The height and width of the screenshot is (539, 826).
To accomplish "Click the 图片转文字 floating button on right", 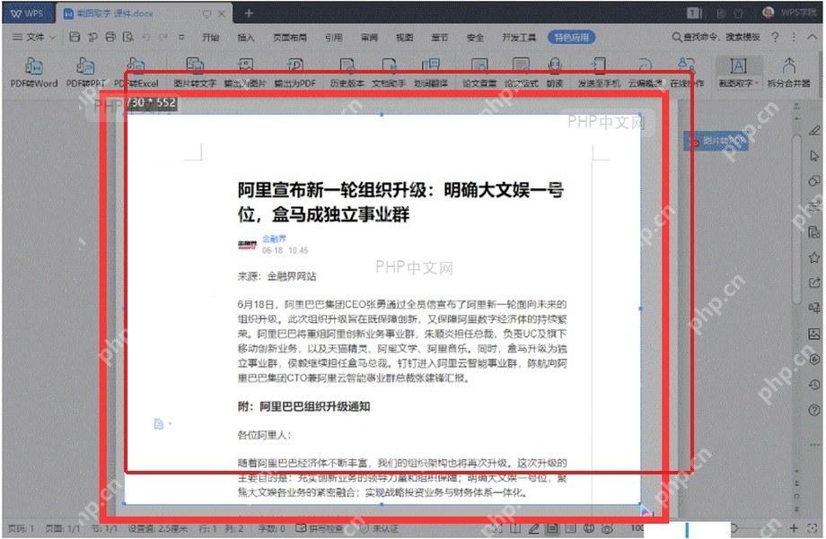I will pos(716,141).
